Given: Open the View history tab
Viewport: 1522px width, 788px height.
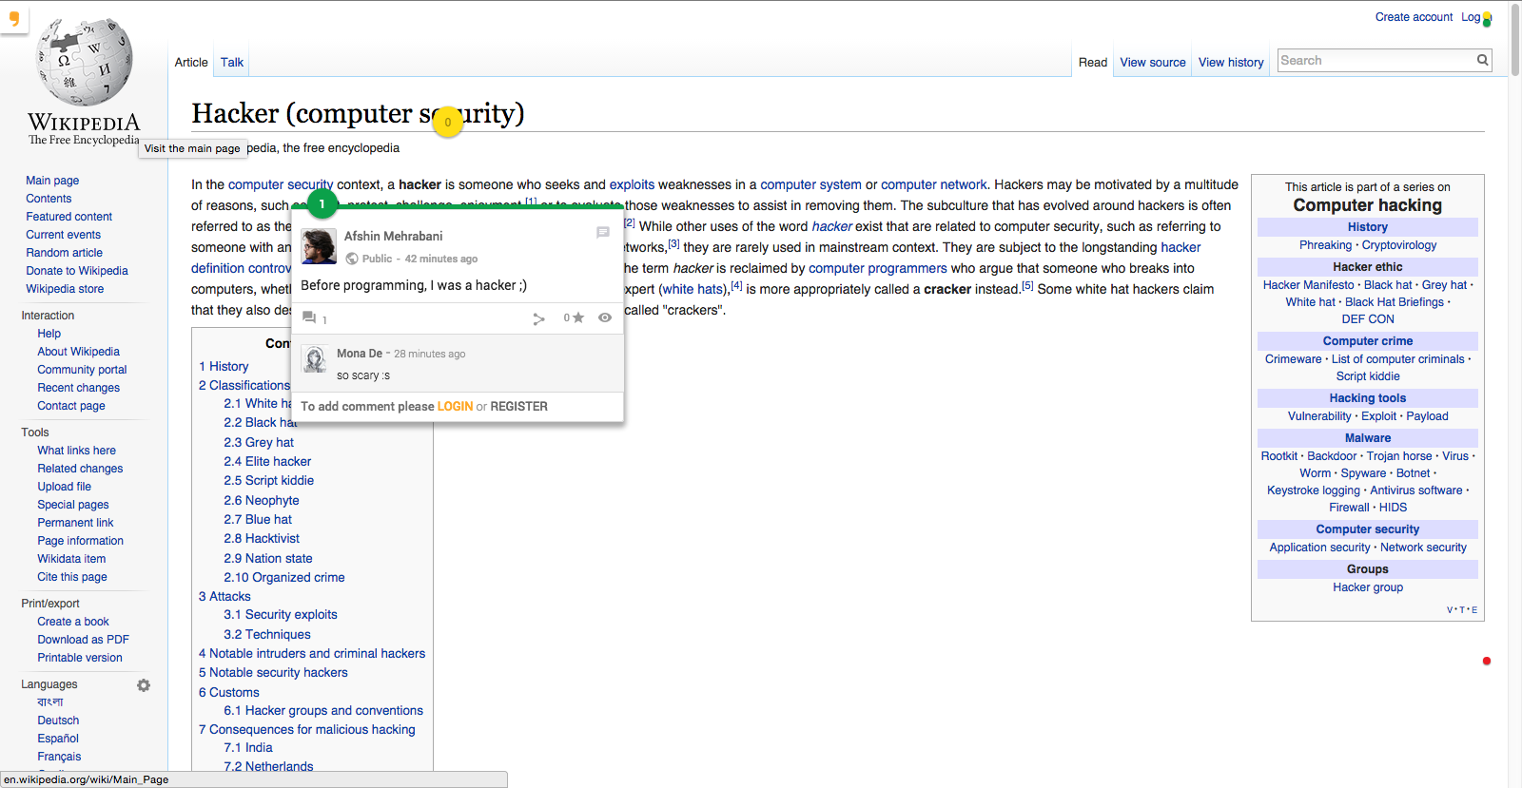Looking at the screenshot, I should click(1231, 63).
